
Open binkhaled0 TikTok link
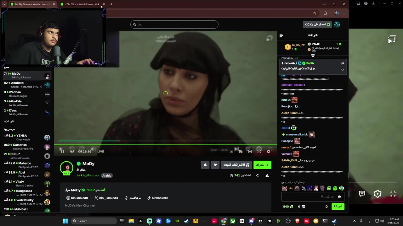point(157,198)
